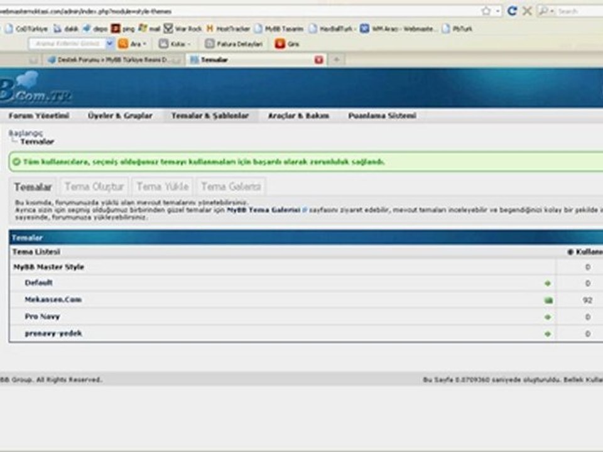This screenshot has height=452, width=603.
Task: Click in the toolbar search keyword field
Action: tap(68, 43)
